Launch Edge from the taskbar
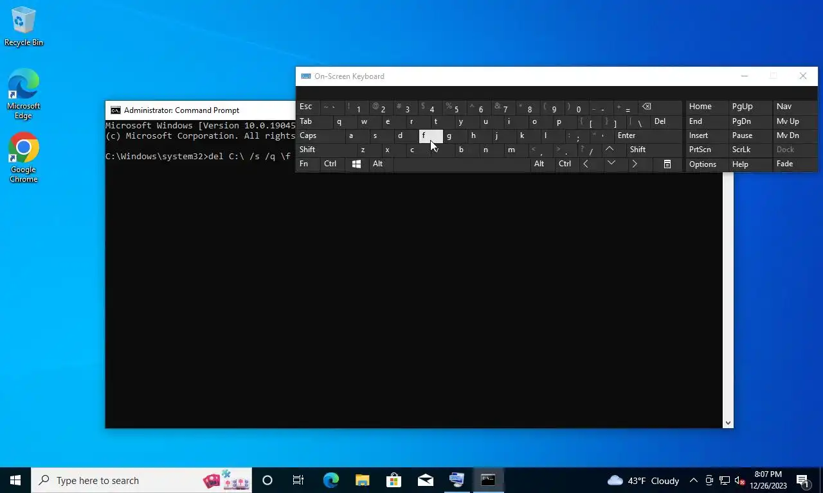Viewport: 823px width, 493px height. [x=330, y=480]
